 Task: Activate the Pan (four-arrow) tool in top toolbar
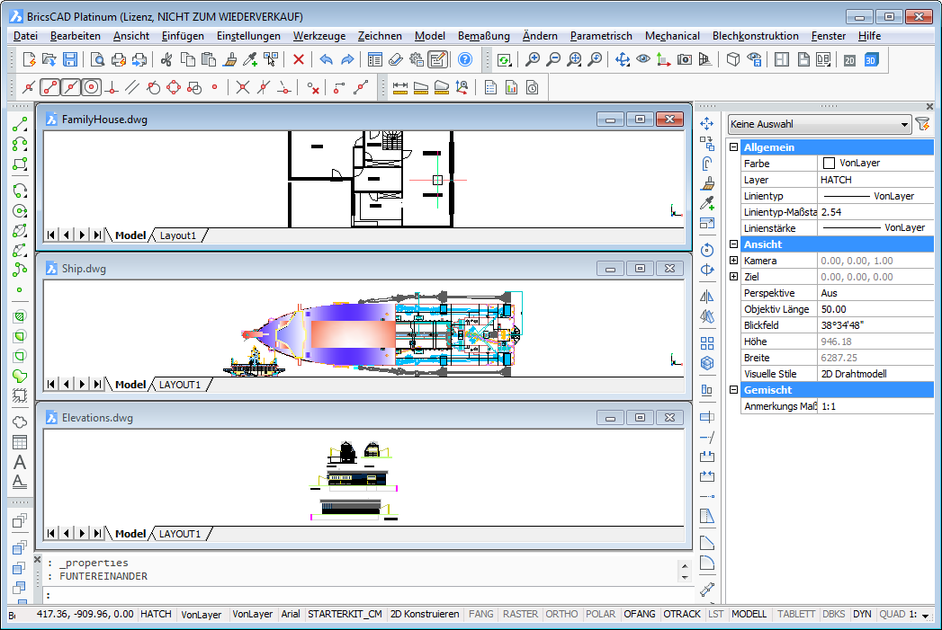coord(622,59)
